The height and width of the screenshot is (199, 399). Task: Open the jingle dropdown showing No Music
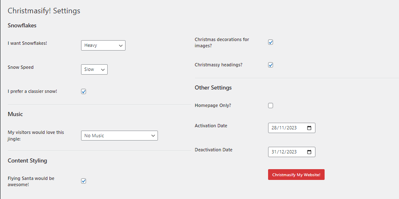119,136
